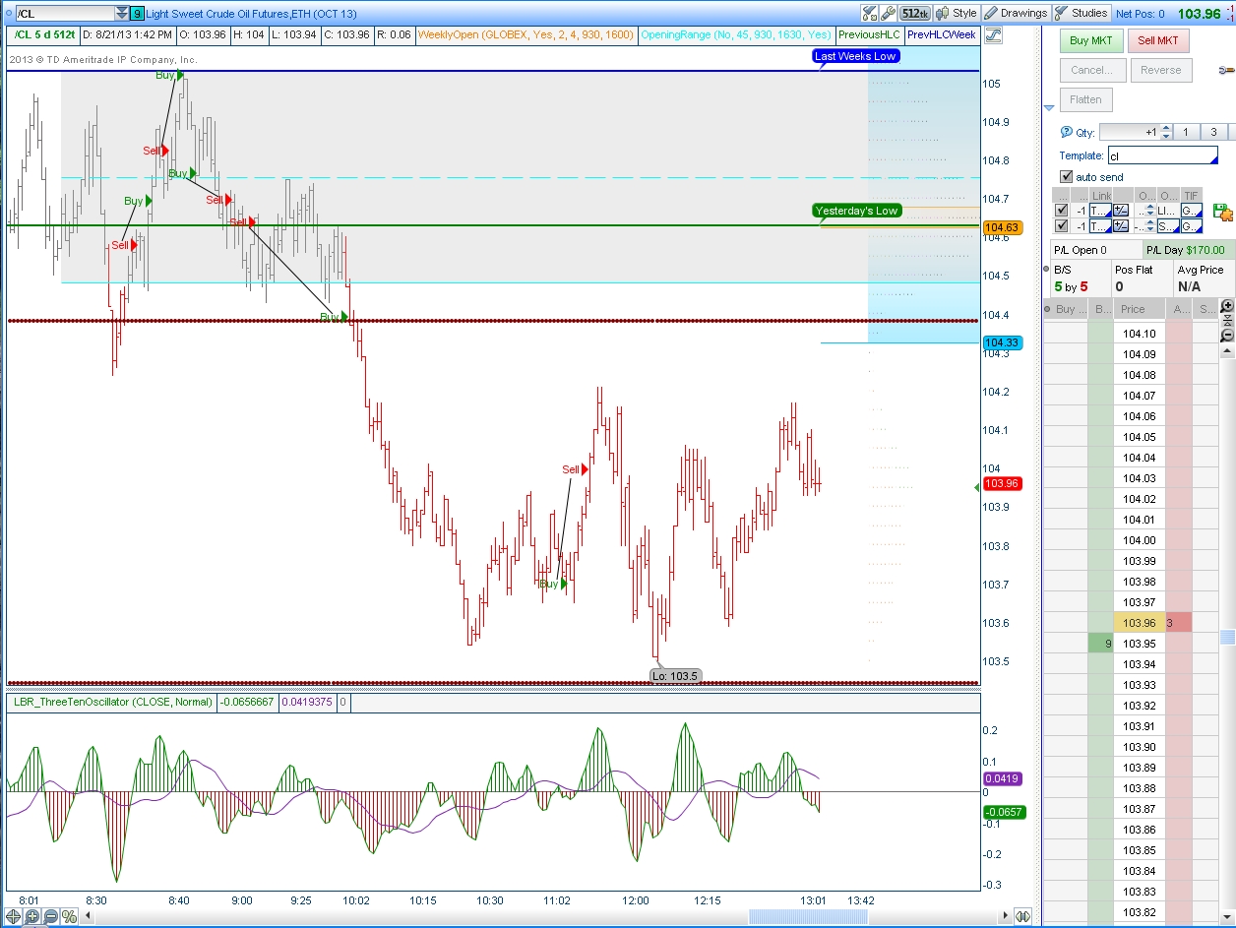The image size is (1236, 928).
Task: Select the 512tk timeframe button
Action: (915, 13)
